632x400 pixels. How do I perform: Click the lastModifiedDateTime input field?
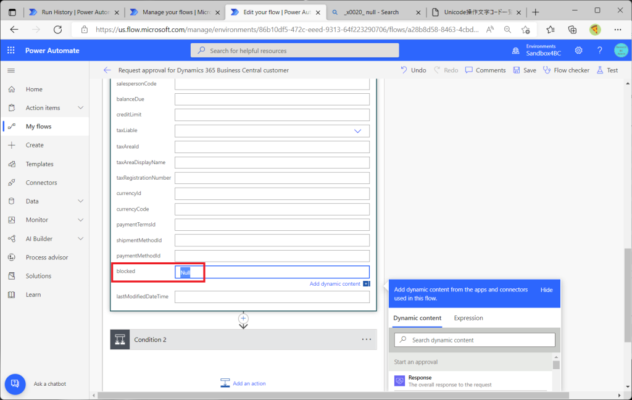(x=272, y=297)
